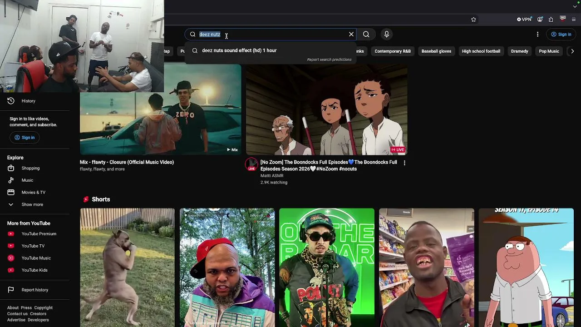Open the browser account profile icon
This screenshot has width=581, height=327.
pos(540,20)
